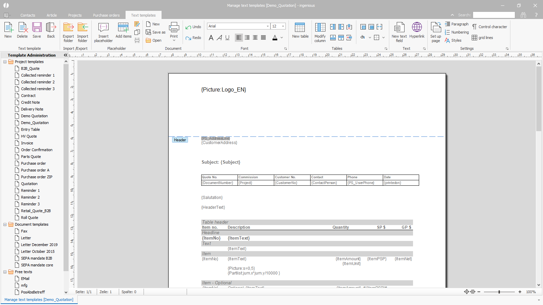The image size is (543, 305).
Task: Toggle Control character display
Action: 489,27
